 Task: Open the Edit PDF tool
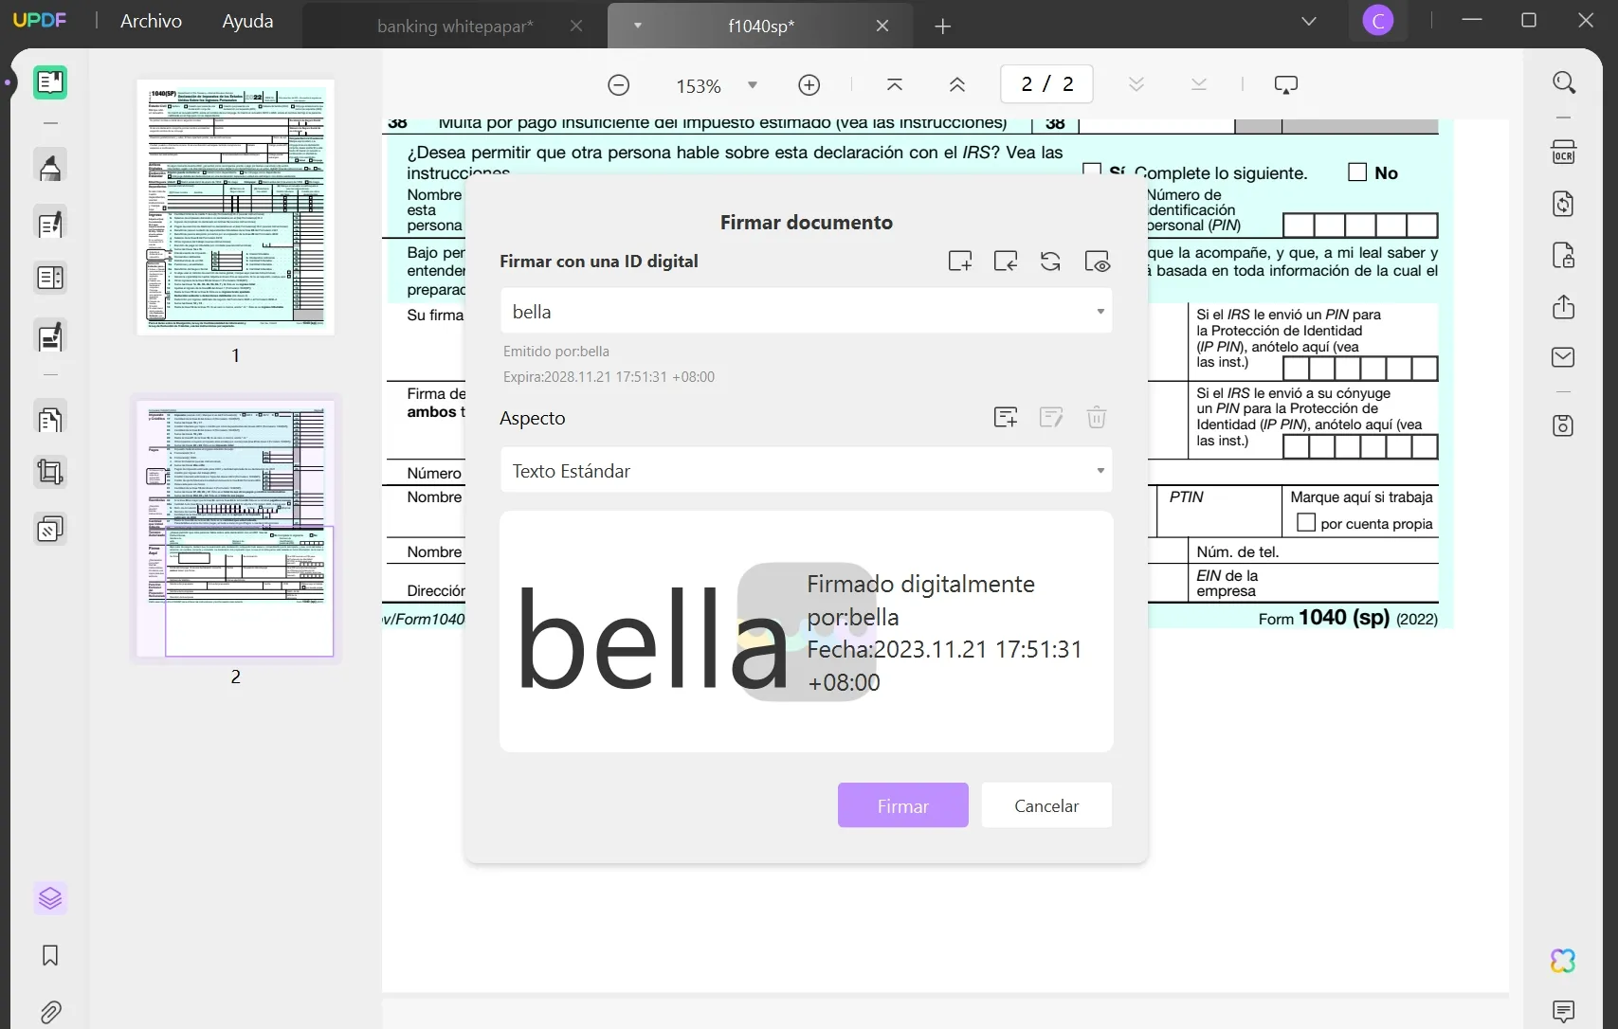(x=50, y=224)
